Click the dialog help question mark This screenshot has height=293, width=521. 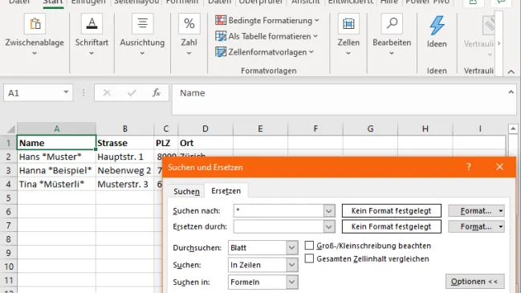tap(469, 167)
